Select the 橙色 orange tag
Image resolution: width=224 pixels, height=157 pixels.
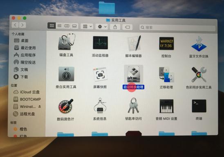coord(20,129)
